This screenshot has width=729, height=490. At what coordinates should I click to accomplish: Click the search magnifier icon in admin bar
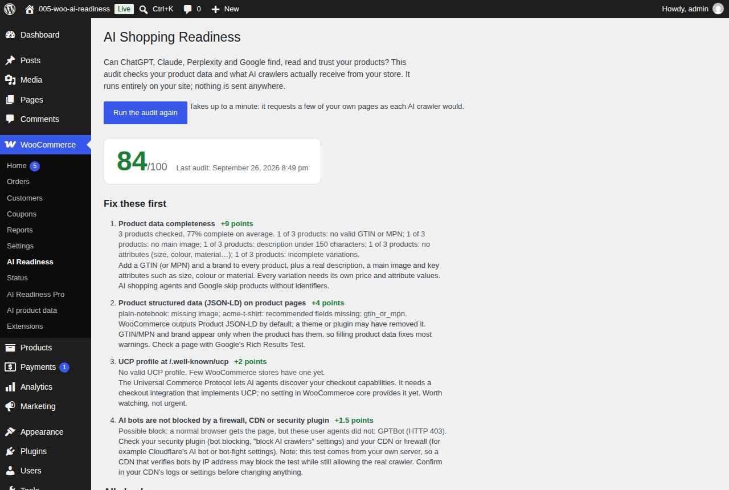[x=144, y=9]
